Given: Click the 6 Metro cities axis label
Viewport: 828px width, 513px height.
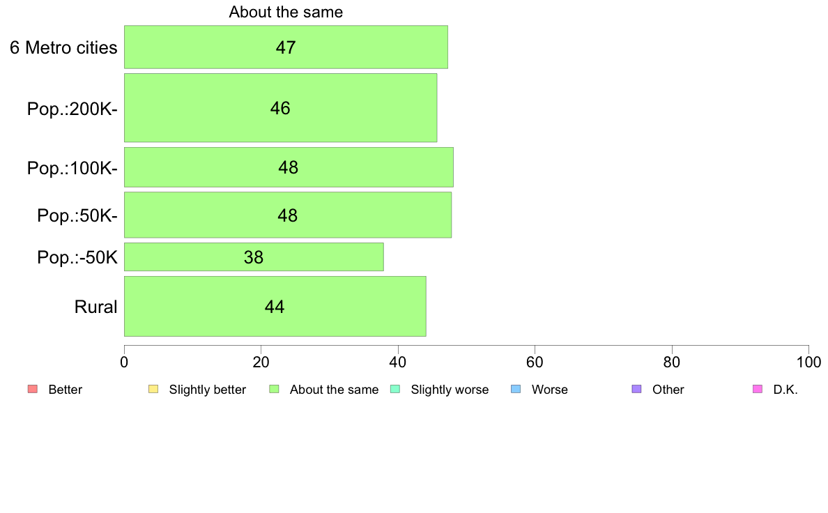Looking at the screenshot, I should click(63, 47).
